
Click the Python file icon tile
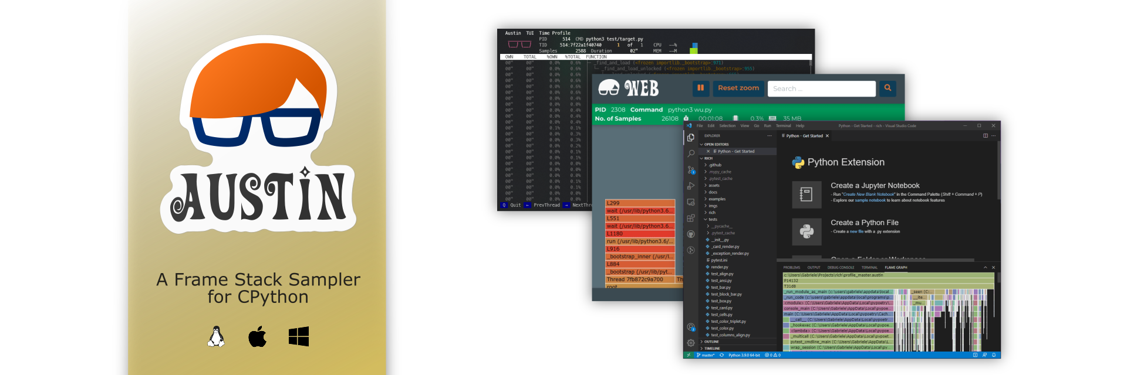(807, 231)
